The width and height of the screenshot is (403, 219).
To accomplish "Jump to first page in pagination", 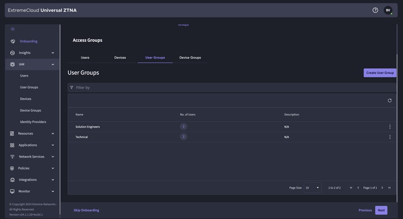I will 351,188.
